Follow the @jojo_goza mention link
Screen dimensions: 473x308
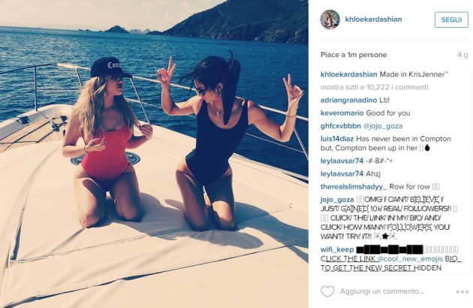click(383, 126)
